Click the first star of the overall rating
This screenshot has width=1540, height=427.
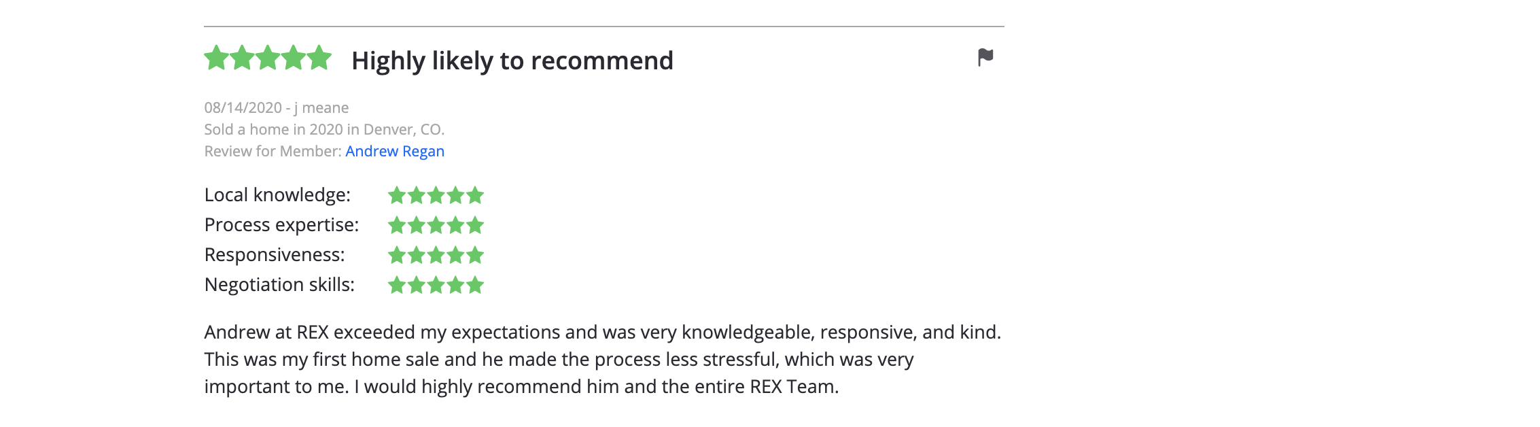pyautogui.click(x=217, y=58)
